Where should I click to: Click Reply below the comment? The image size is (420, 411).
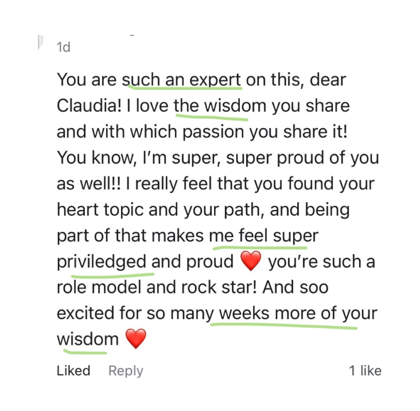pyautogui.click(x=126, y=371)
